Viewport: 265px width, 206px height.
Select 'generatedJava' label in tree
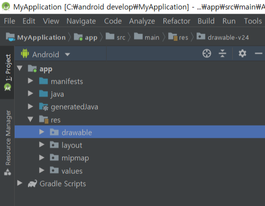coord(74,107)
